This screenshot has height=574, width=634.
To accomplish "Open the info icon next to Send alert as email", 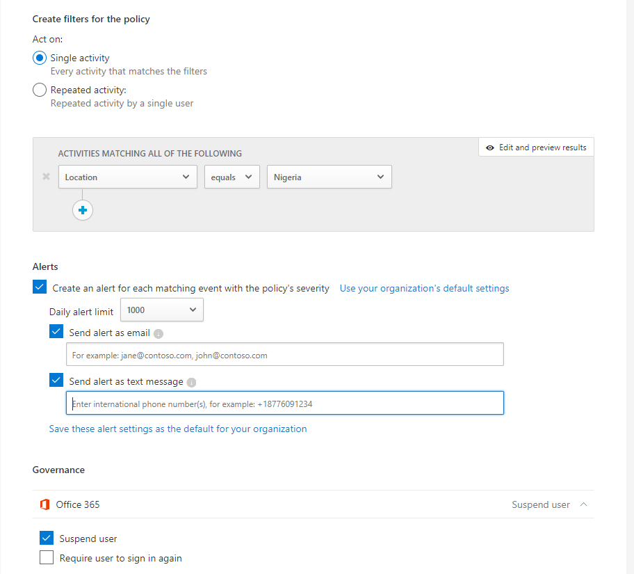I will pos(158,333).
